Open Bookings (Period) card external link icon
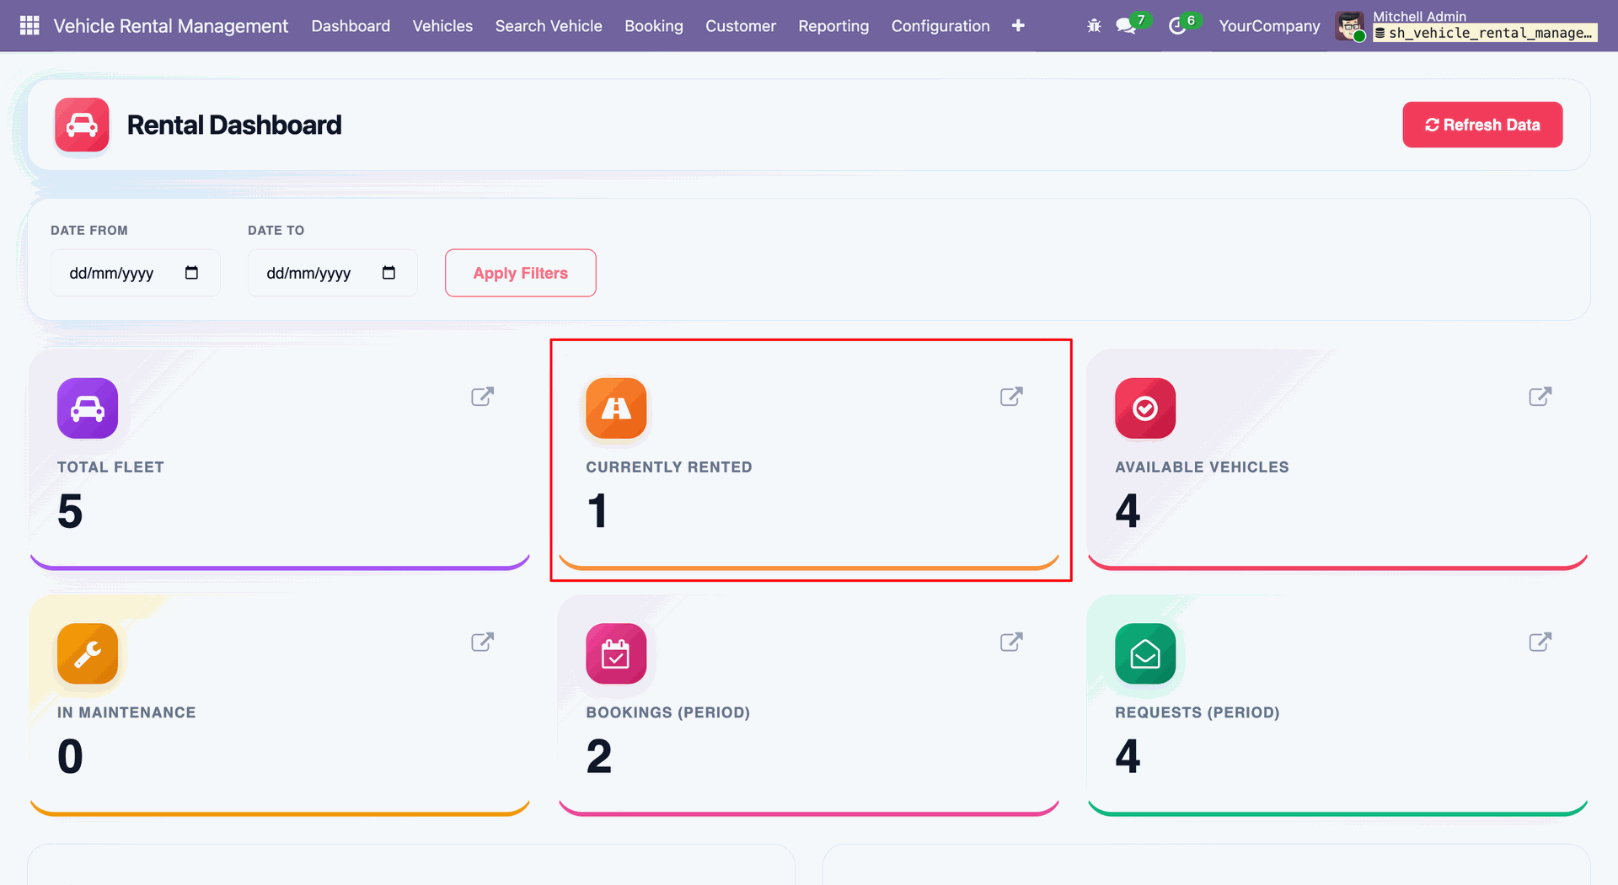This screenshot has height=885, width=1618. point(1011,642)
